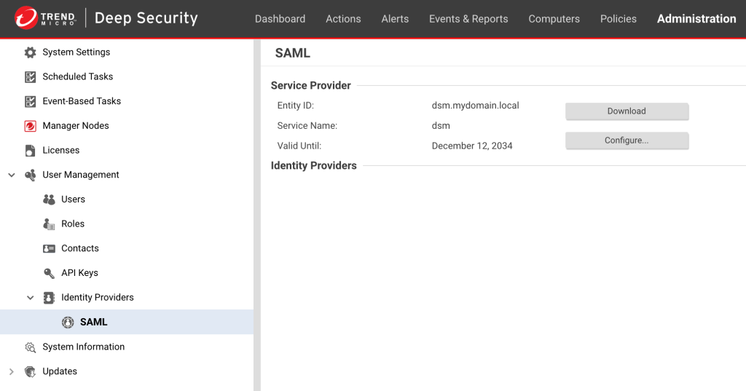Open the Dashboard tab
The height and width of the screenshot is (391, 746).
pos(280,18)
